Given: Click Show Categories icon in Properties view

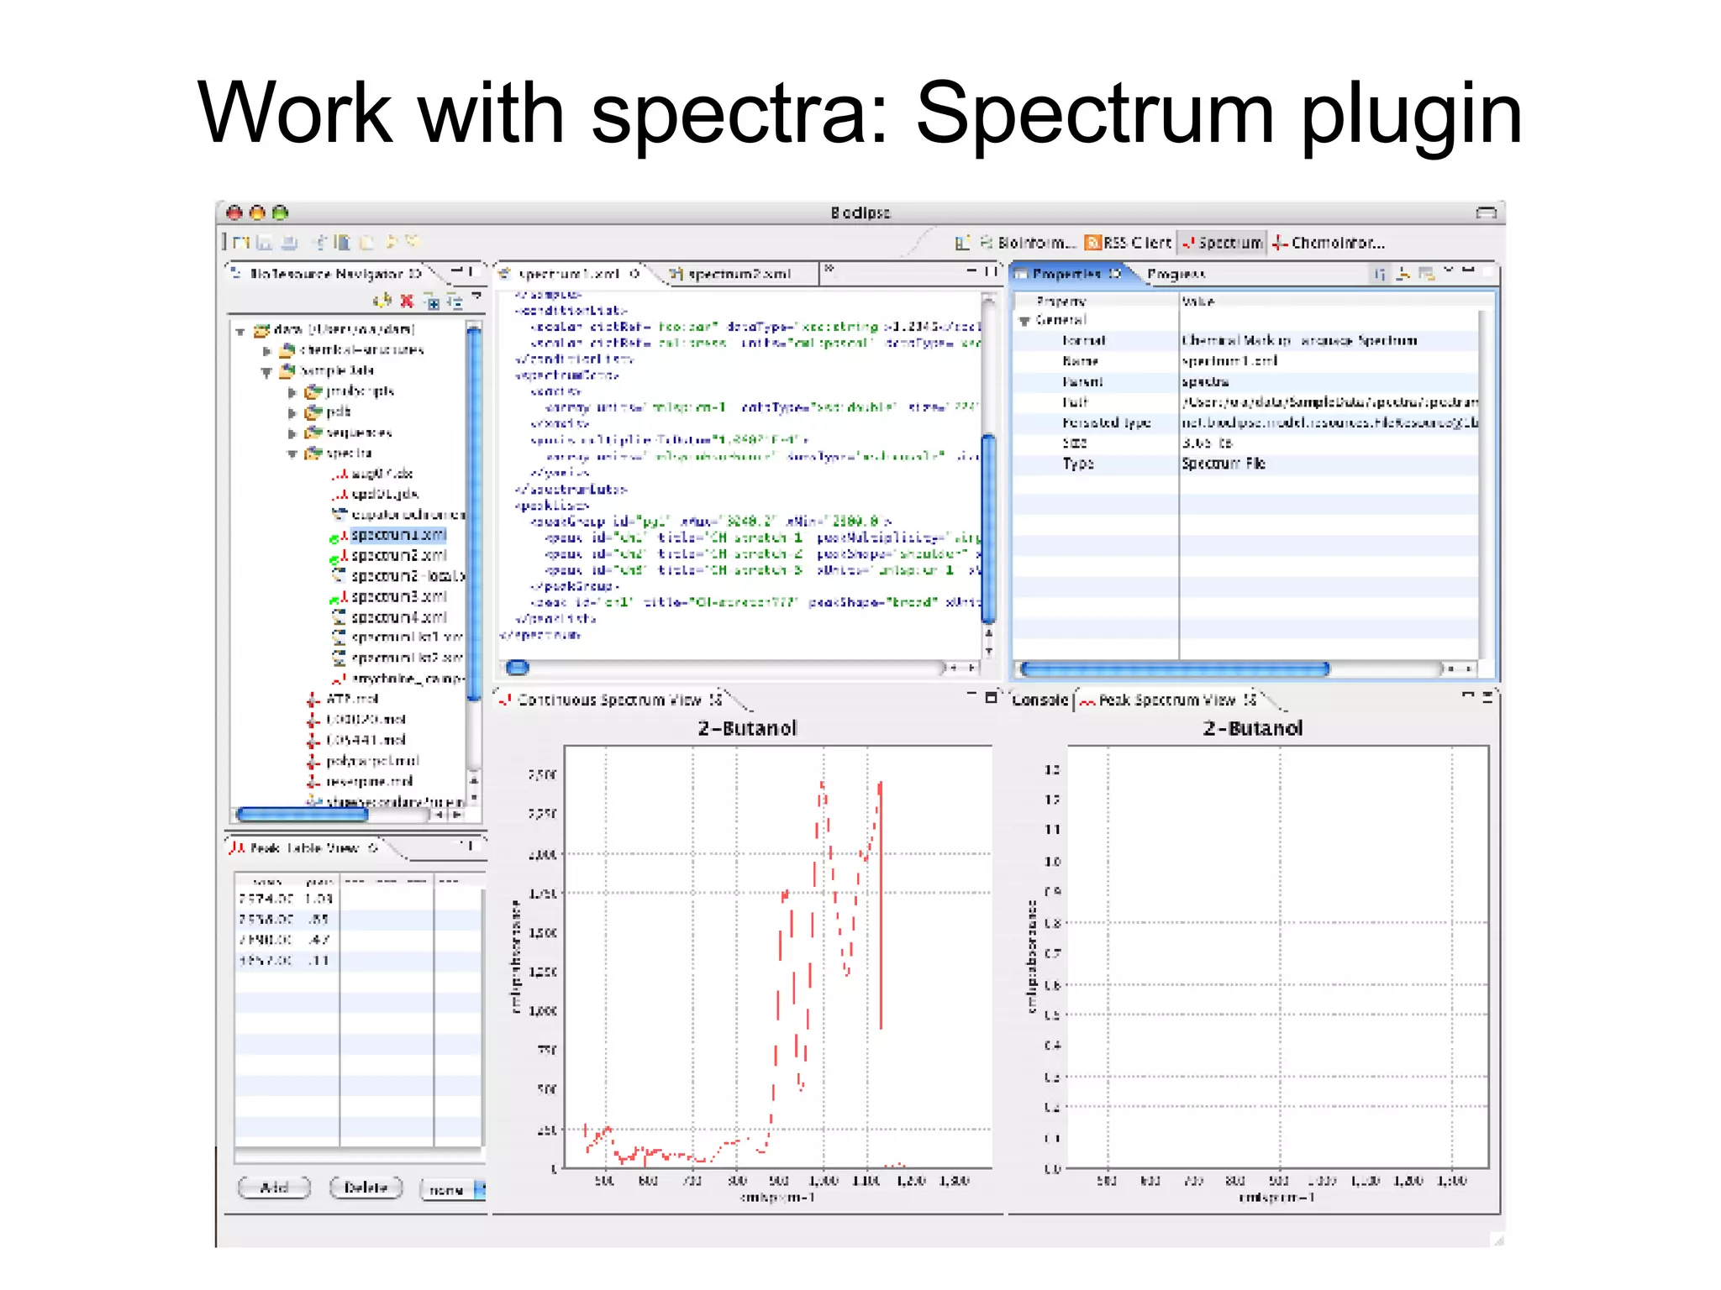Looking at the screenshot, I should tap(1379, 274).
